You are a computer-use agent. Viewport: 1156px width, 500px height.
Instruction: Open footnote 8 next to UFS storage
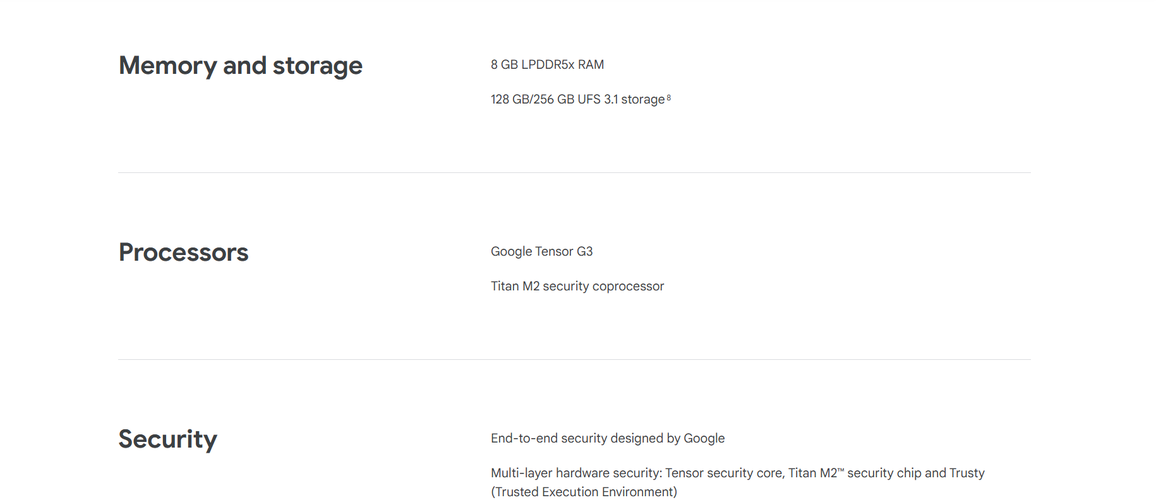point(669,97)
